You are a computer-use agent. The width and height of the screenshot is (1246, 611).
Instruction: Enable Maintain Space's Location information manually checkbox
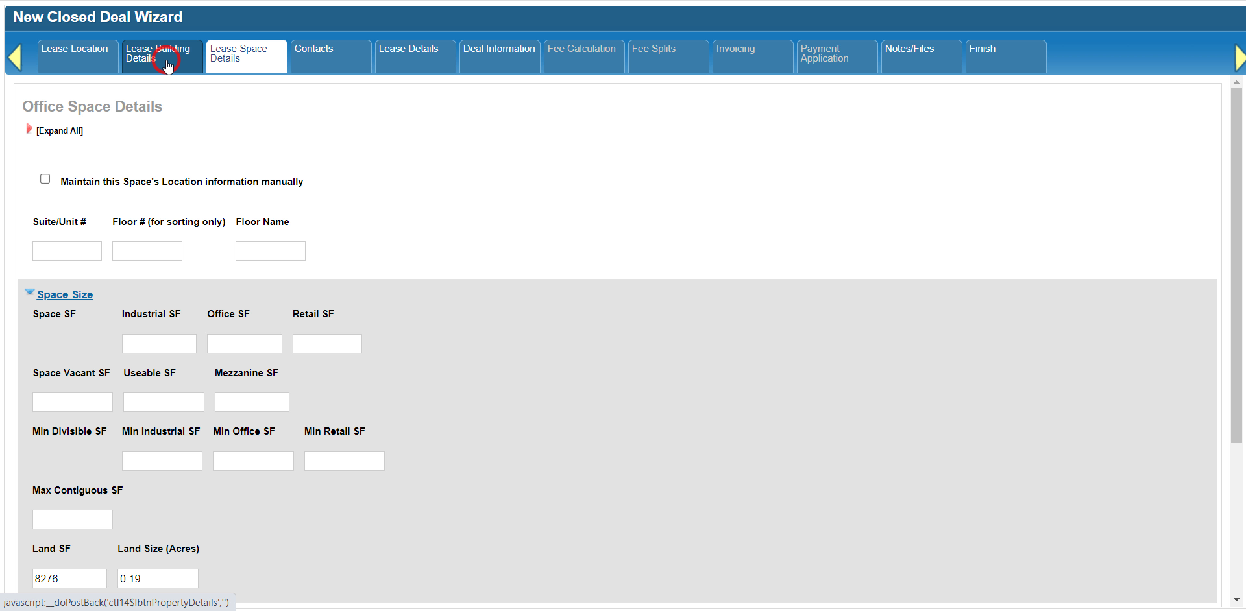(x=45, y=179)
